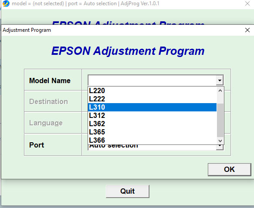
Task: Pick L366 at the list bottom
Action: (152, 140)
